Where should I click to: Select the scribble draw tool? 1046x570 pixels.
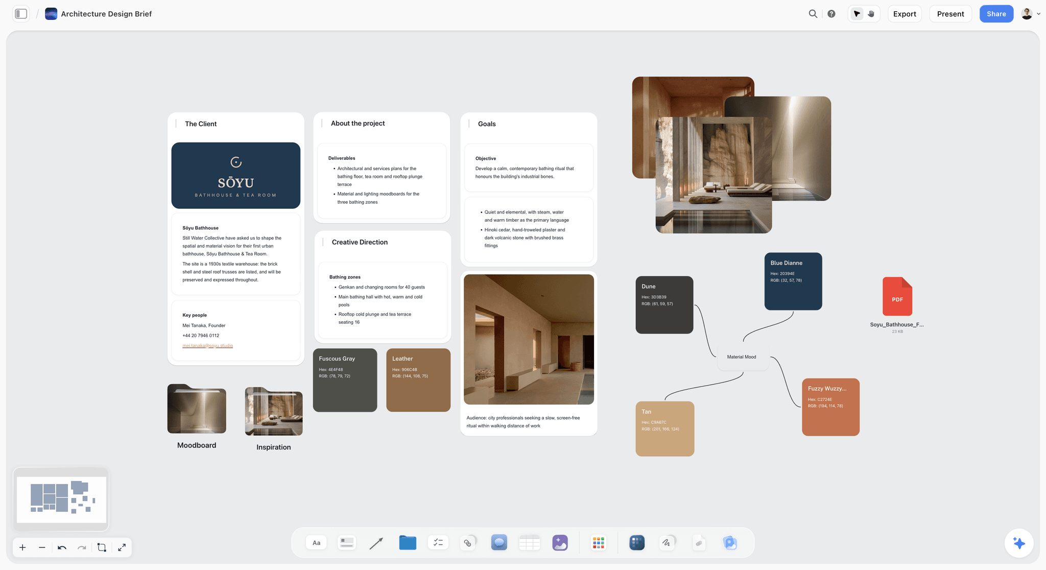coord(667,542)
